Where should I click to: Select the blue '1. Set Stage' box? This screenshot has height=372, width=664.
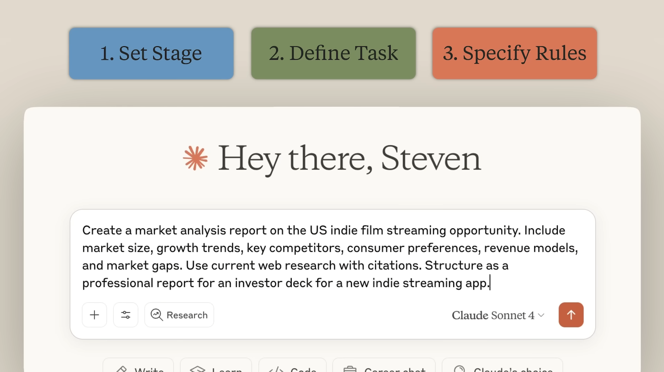point(151,54)
